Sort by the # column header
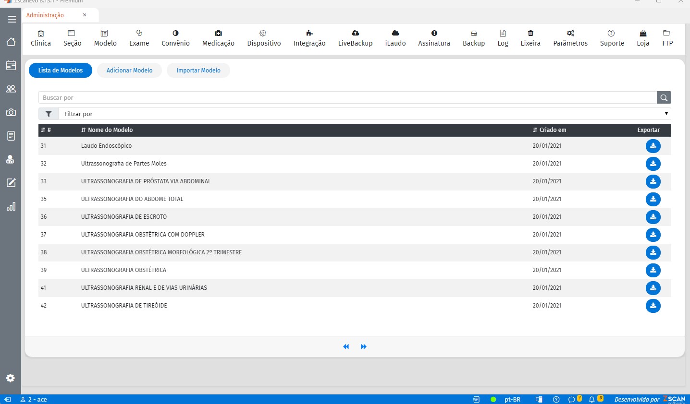Screen dimensions: 690x404 [46, 130]
